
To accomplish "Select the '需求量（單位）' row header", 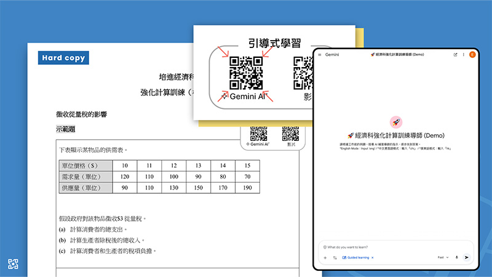I will click(85, 177).
